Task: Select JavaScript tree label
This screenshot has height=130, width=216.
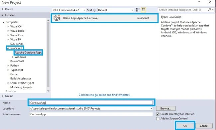Action: pos(16,48)
